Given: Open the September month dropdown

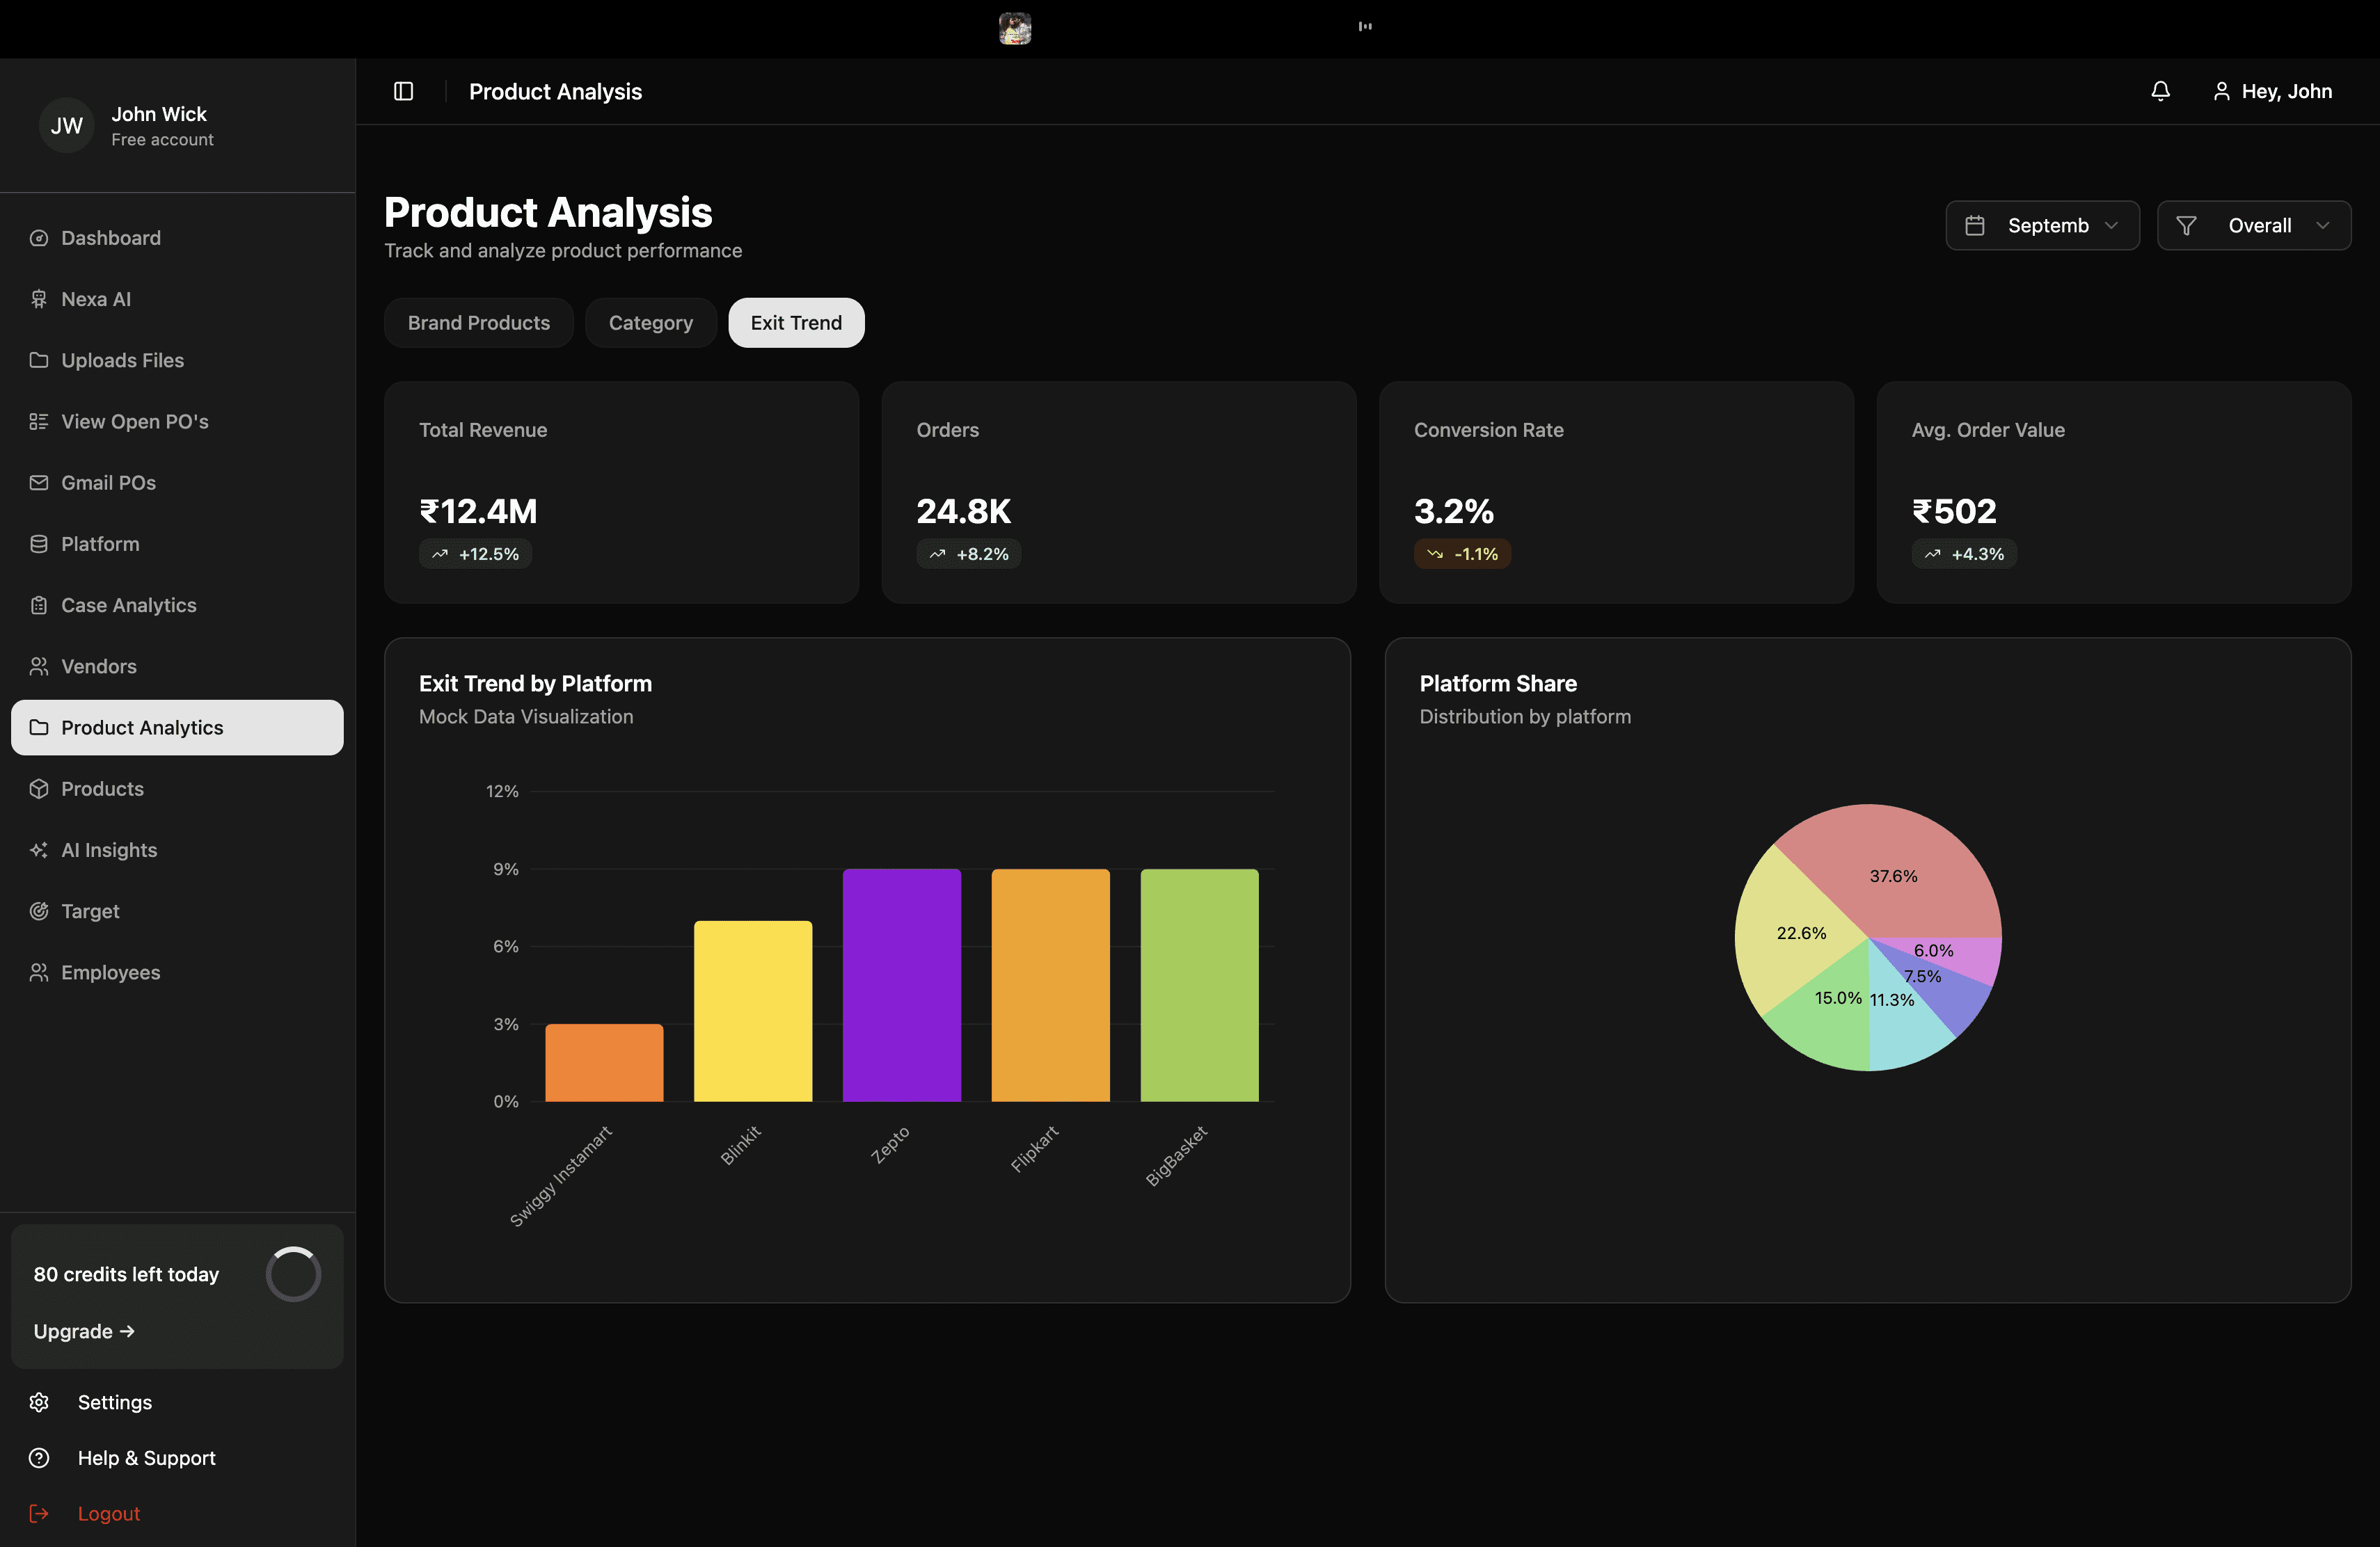Looking at the screenshot, I should [x=2042, y=225].
